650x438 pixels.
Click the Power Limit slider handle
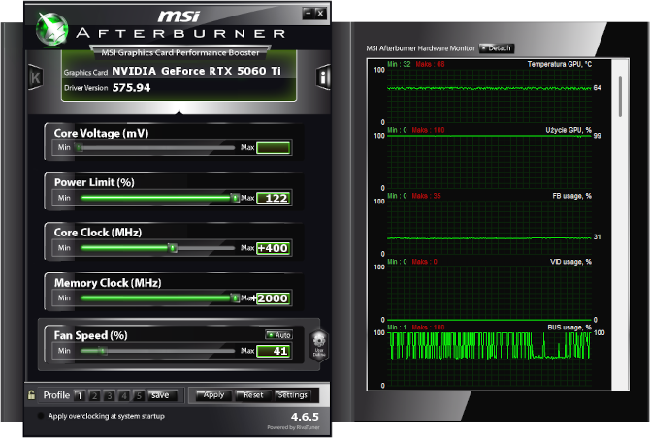tap(235, 198)
